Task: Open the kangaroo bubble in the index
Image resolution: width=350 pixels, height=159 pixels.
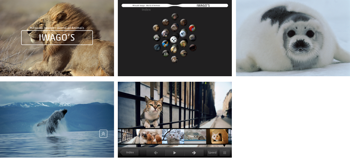Action: coord(166,22)
